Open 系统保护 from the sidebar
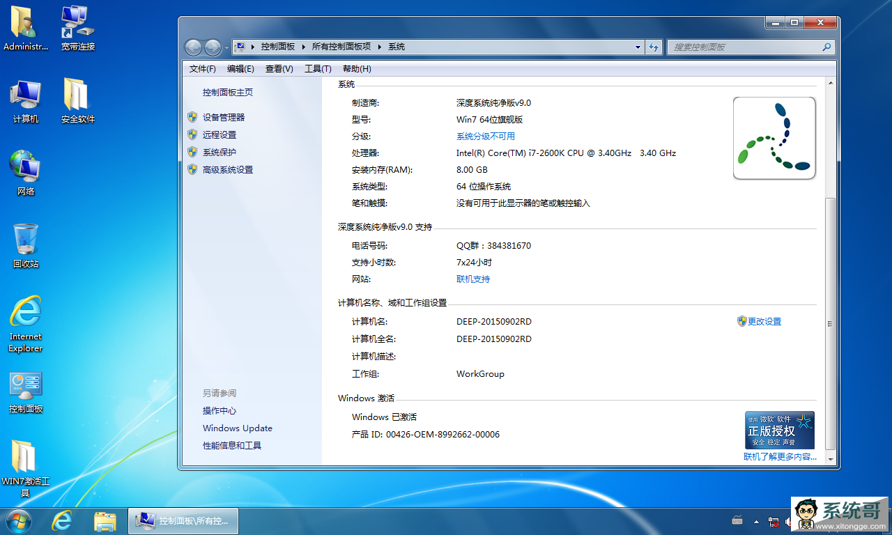Image resolution: width=892 pixels, height=535 pixels. [220, 153]
